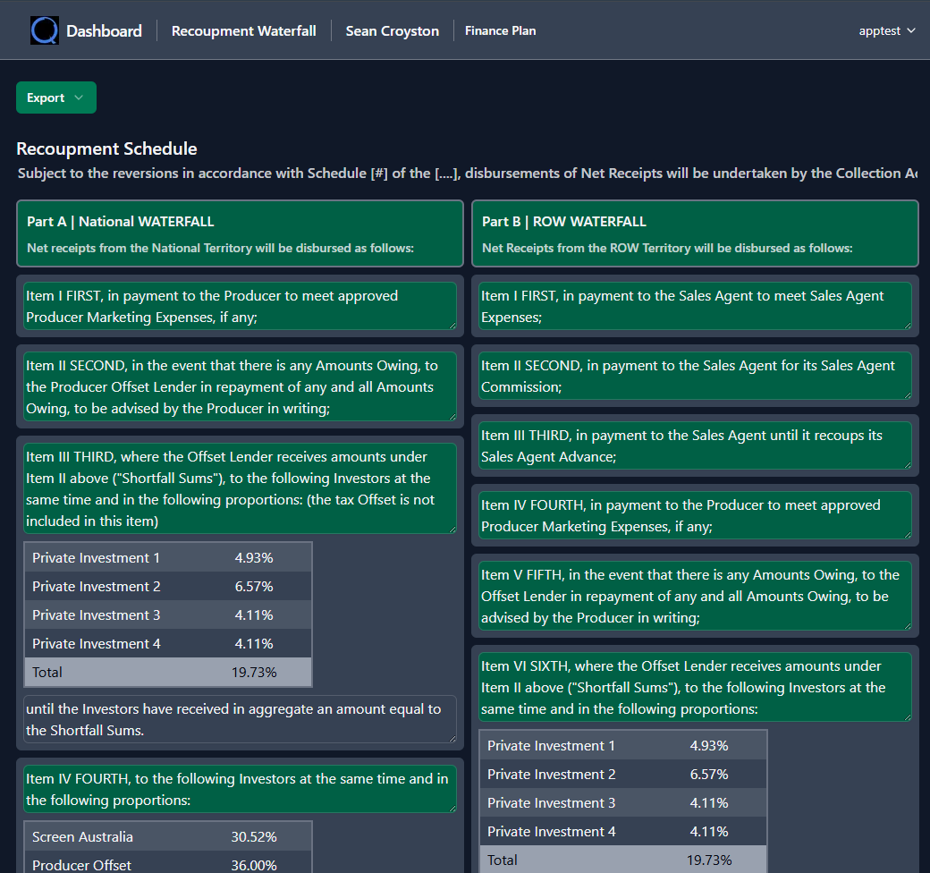The width and height of the screenshot is (930, 873).
Task: Expand the apptest user menu
Action: (886, 30)
